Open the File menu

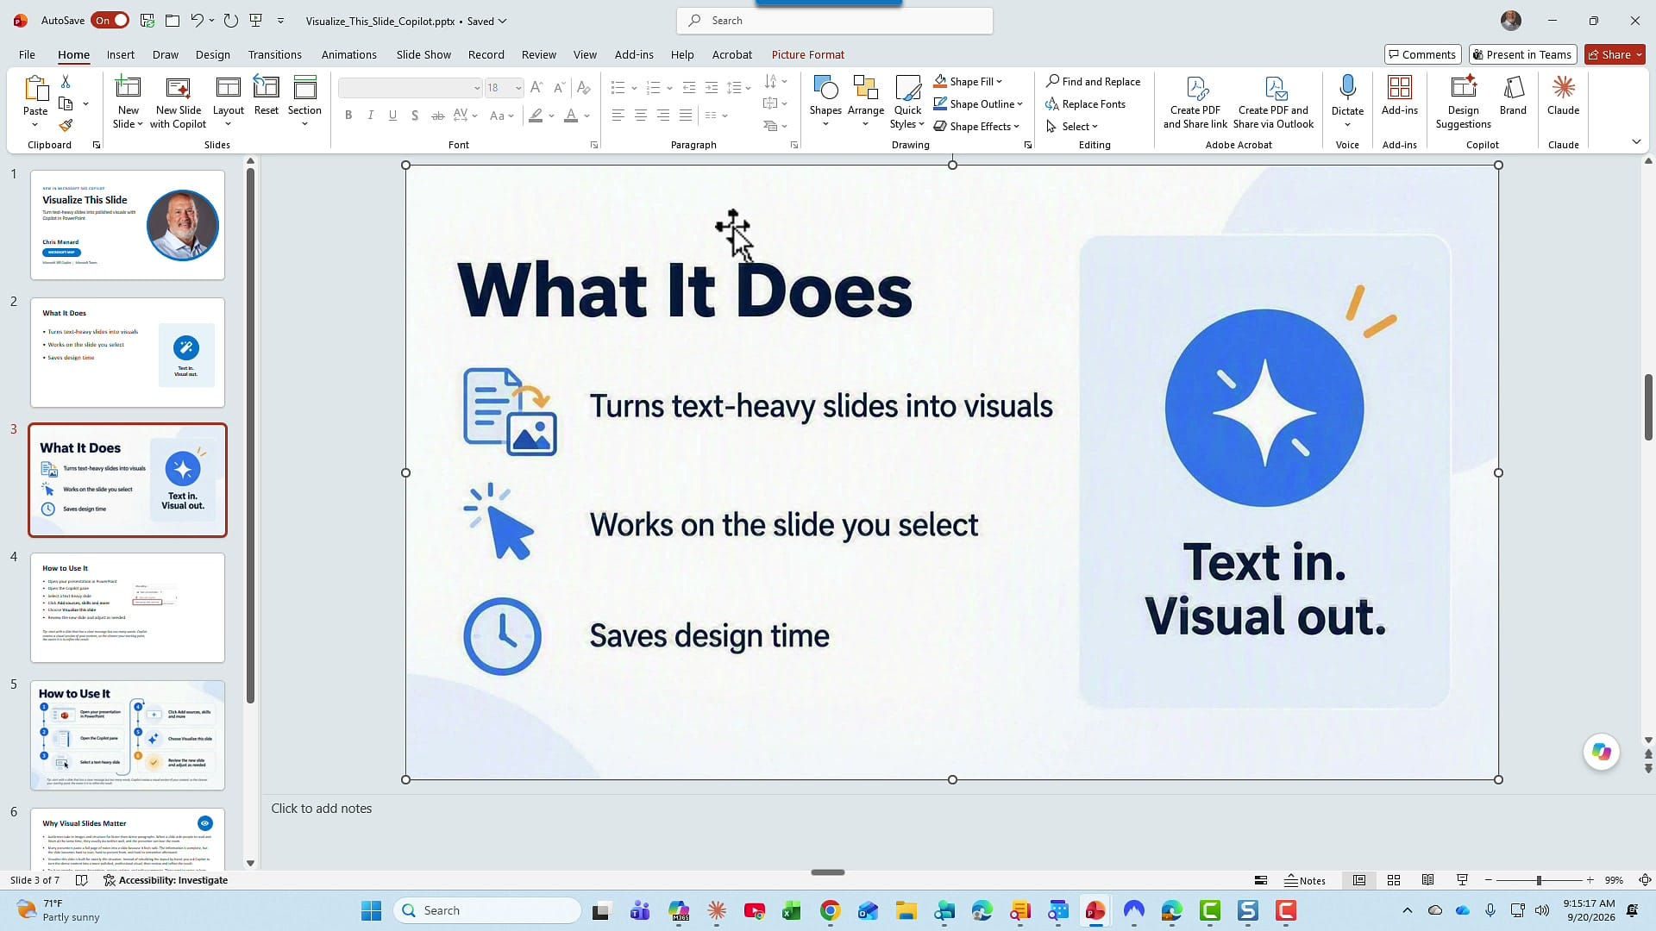pyautogui.click(x=27, y=54)
